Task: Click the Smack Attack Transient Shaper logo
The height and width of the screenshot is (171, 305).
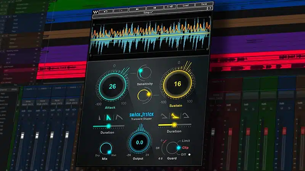Action: pyautogui.click(x=141, y=116)
